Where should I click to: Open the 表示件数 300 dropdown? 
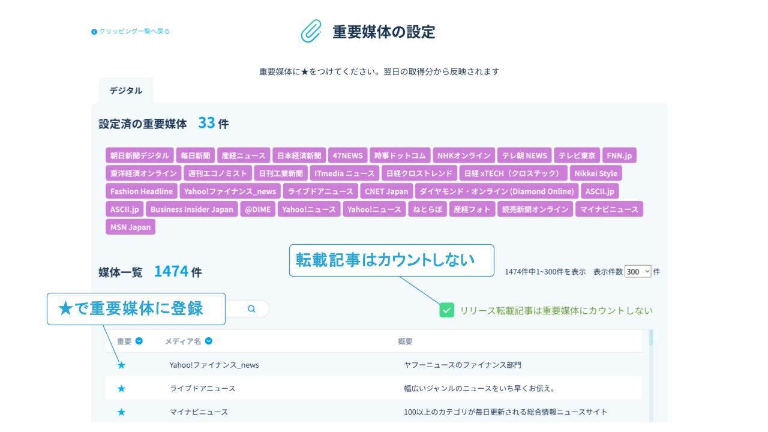(x=637, y=271)
